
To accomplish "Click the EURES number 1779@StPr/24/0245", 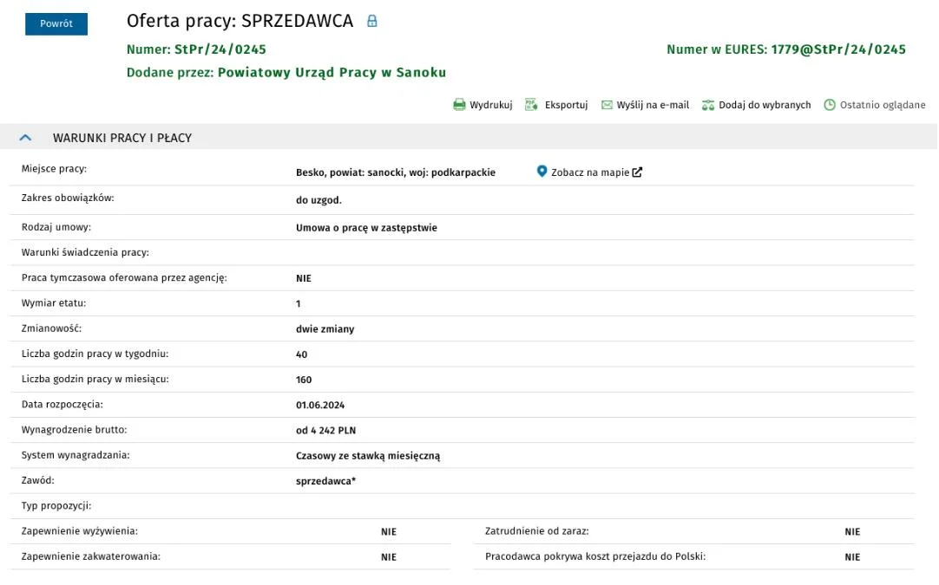I will click(x=838, y=49).
